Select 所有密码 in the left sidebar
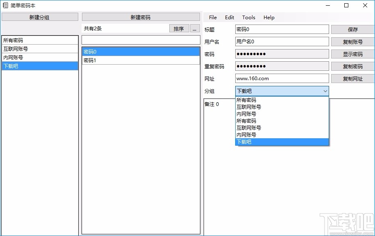This screenshot has width=375, height=236. pos(40,40)
